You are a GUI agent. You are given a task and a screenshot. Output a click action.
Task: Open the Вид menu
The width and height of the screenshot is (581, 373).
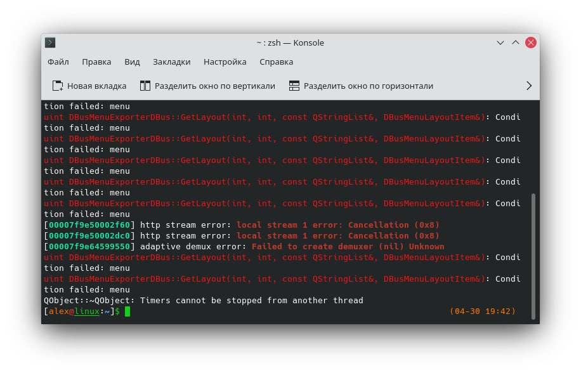[132, 62]
